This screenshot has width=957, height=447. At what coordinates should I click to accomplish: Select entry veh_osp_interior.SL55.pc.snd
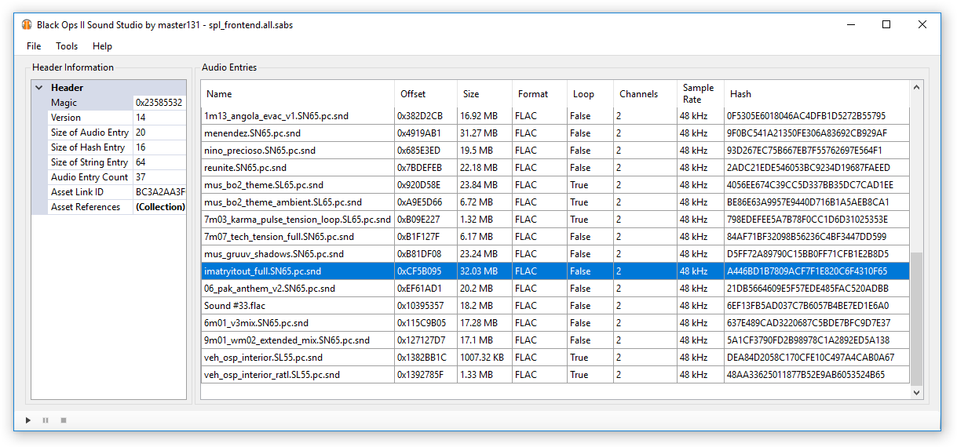click(555, 358)
